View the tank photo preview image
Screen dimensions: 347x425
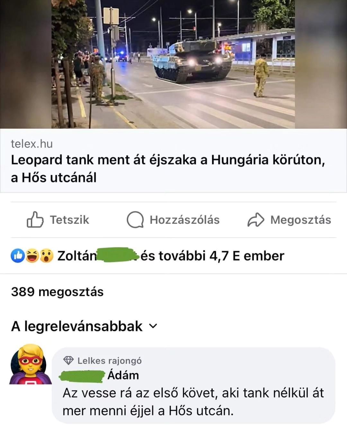pos(173,64)
